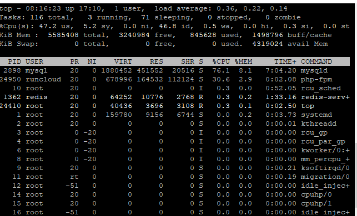Click the PID column header
Screen dimensions: 357x216
pos(14,62)
